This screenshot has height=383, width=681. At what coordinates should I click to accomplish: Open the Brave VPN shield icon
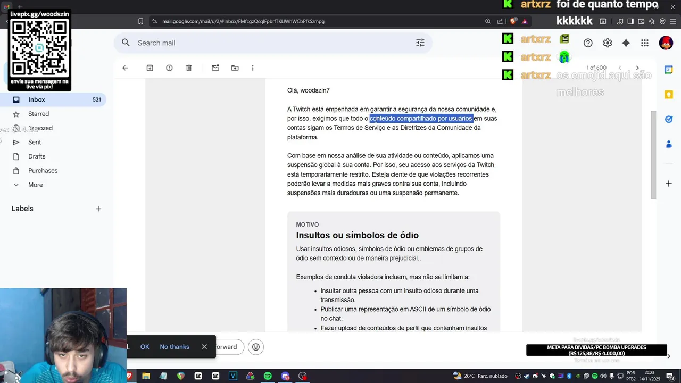point(662,21)
